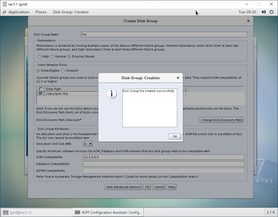Image resolution: width=278 pixels, height=217 pixels.
Task: Click the 1 / 4 workspace switcher
Action: tap(271, 212)
